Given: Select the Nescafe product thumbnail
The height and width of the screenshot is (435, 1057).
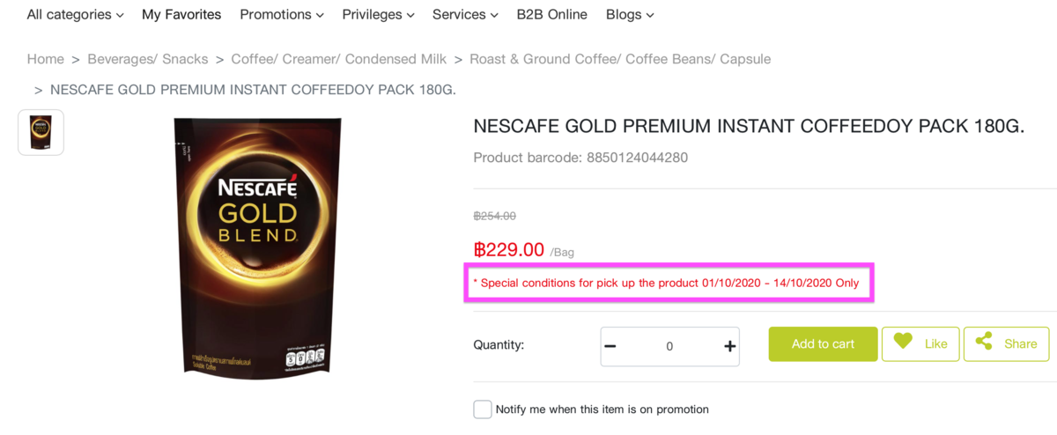Looking at the screenshot, I should pyautogui.click(x=41, y=132).
